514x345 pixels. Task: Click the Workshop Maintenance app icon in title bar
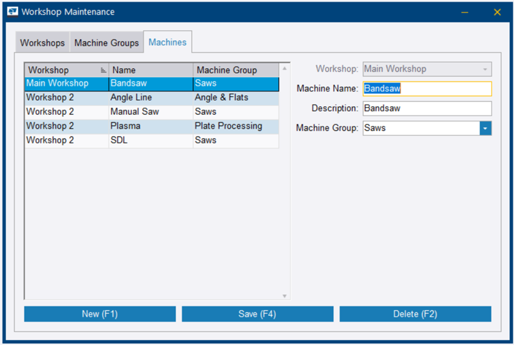[x=12, y=12]
